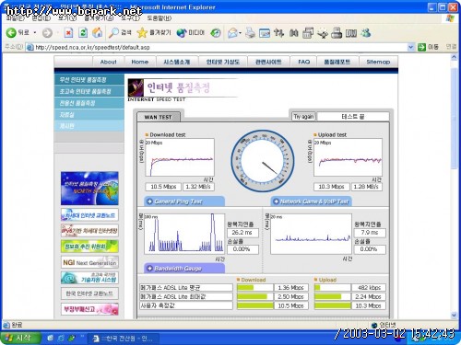Open the 인터넷 기상도 tab
461x345 pixels.
pos(223,62)
